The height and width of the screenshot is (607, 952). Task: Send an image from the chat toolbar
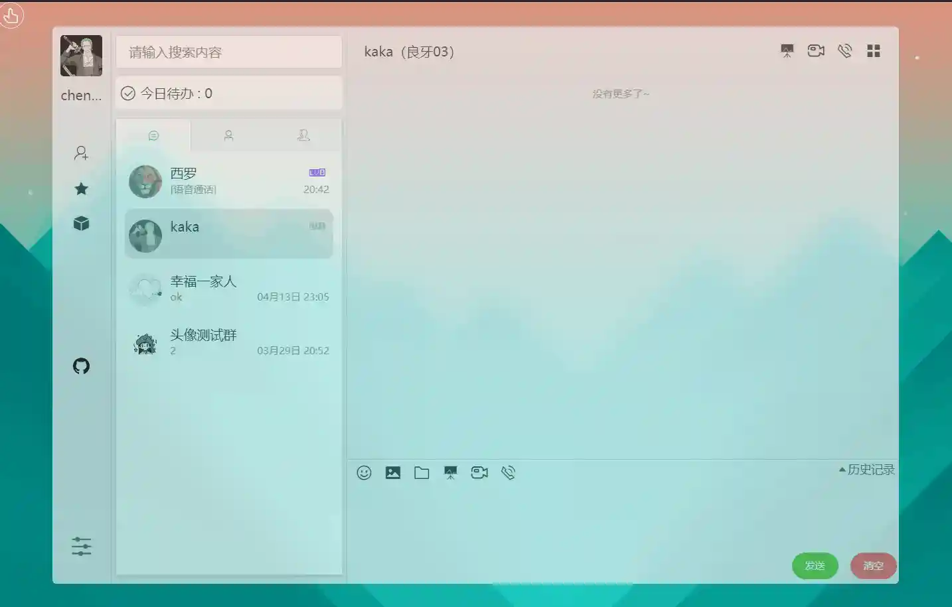pyautogui.click(x=392, y=472)
